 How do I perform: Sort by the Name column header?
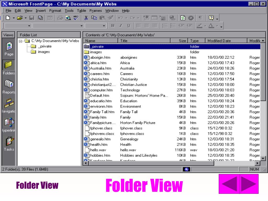click(101, 41)
